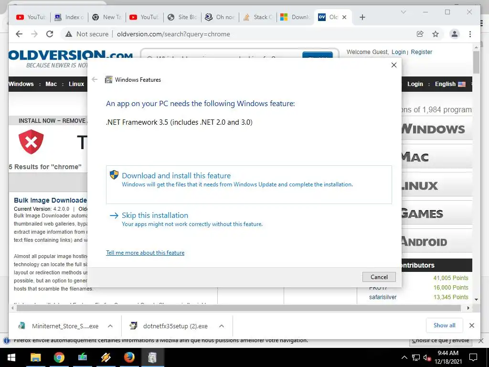This screenshot has height=367, width=489.
Task: Click the Login link near Welcome Guest
Action: pyautogui.click(x=399, y=52)
